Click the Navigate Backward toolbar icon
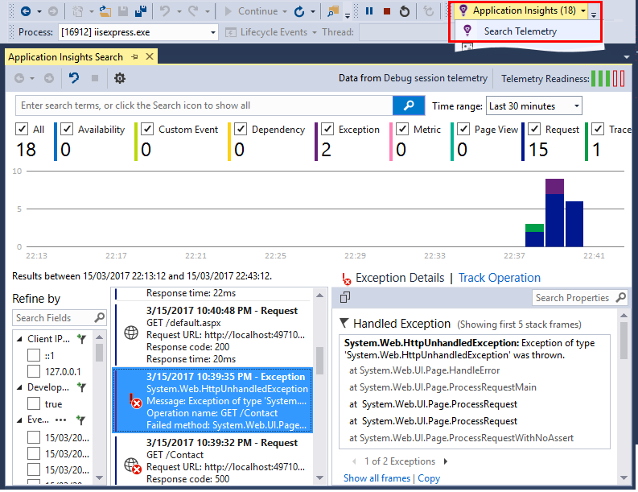 click(26, 11)
